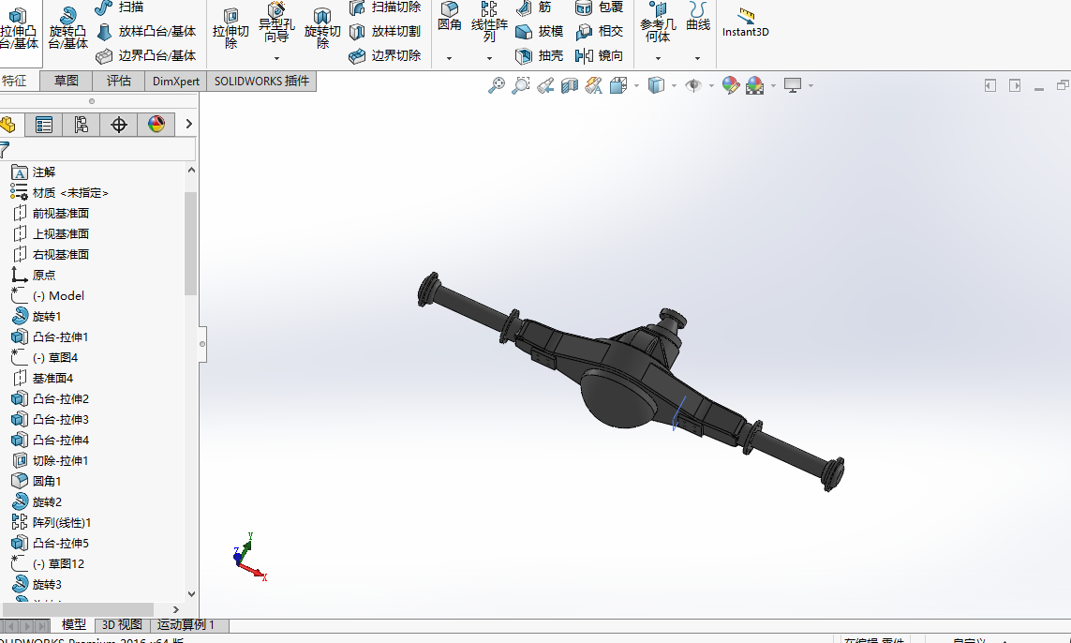Pick the Intersect (相交) tool
This screenshot has width=1071, height=643.
(x=599, y=31)
